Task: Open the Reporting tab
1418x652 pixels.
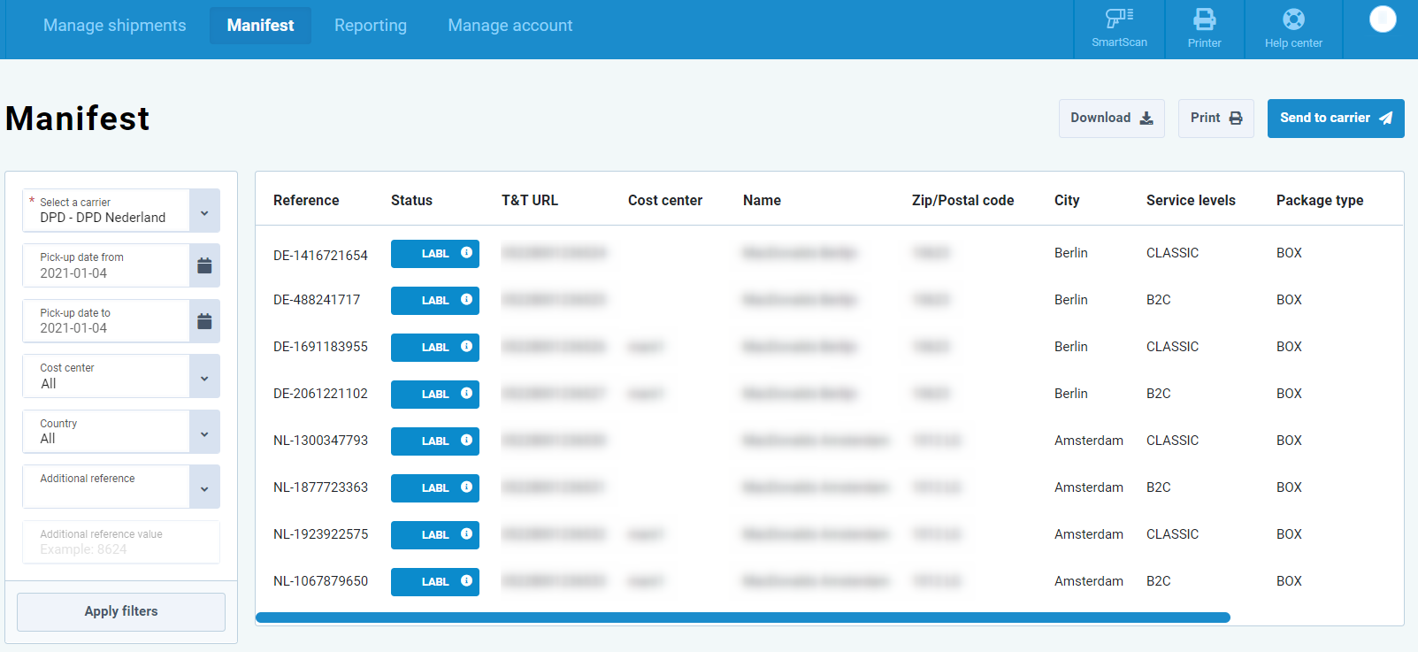Action: [x=371, y=26]
